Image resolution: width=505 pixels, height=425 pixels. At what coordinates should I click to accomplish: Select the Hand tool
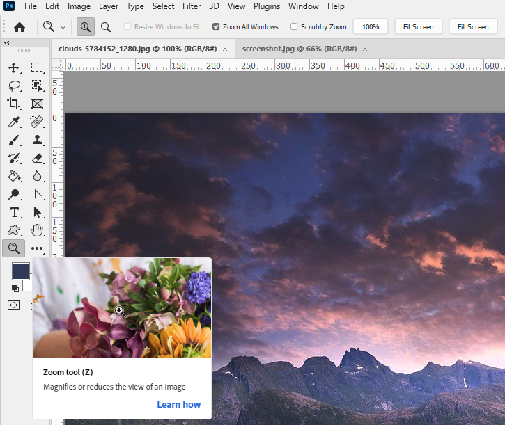(37, 230)
